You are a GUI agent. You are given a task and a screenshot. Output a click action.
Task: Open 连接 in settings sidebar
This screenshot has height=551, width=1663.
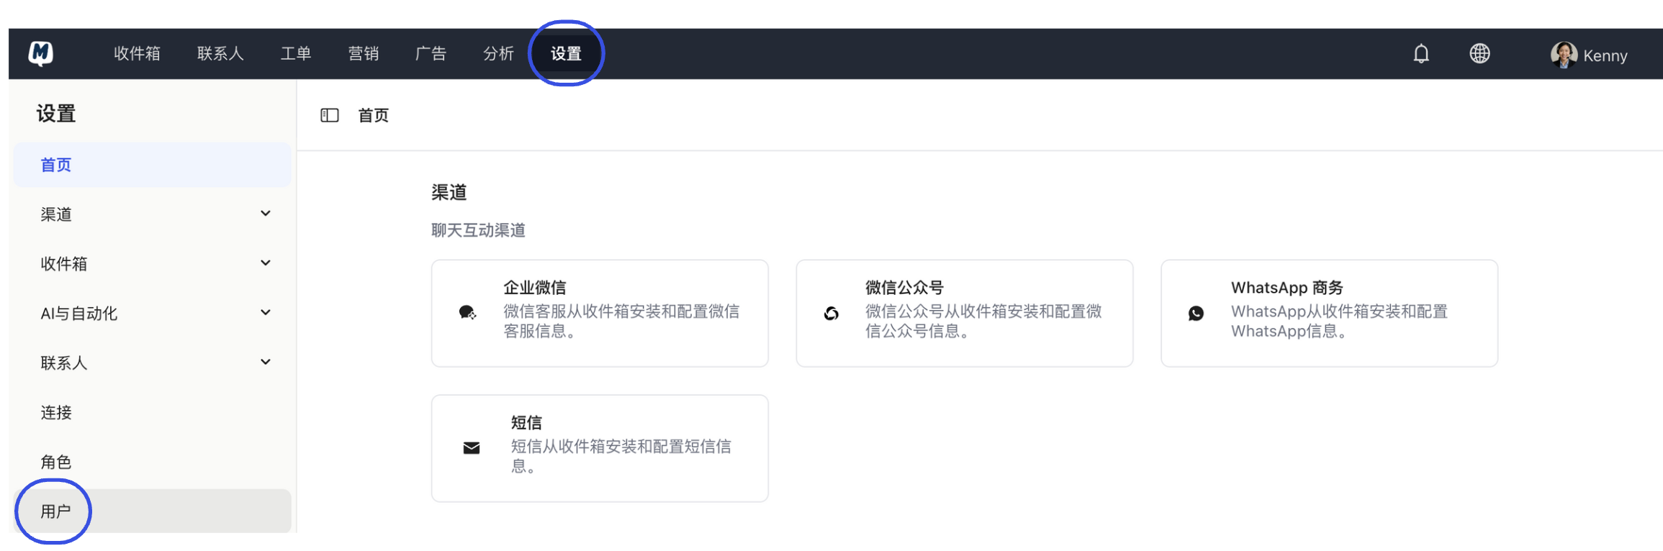point(152,412)
